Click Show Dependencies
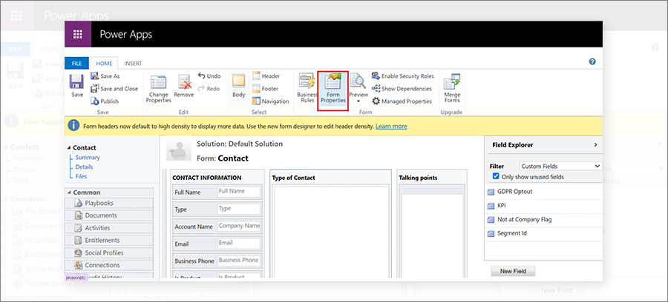 point(402,88)
